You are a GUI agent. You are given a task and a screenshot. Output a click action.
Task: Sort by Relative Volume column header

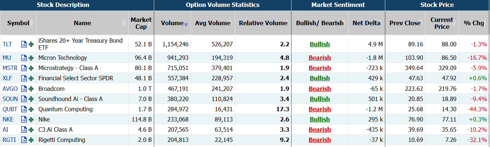263,23
